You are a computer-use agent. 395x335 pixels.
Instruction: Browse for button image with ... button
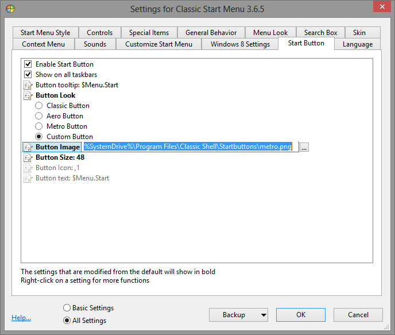(x=304, y=147)
